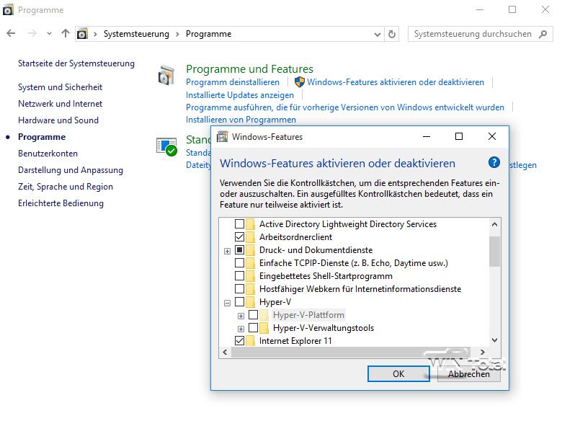
Task: Click chevron before Systemsteuerung breadcrumb
Action: point(95,34)
